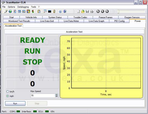This screenshot has height=114, width=148.
Task: Click the ScanMaster-ELM title bar icon
Action: (3, 2)
